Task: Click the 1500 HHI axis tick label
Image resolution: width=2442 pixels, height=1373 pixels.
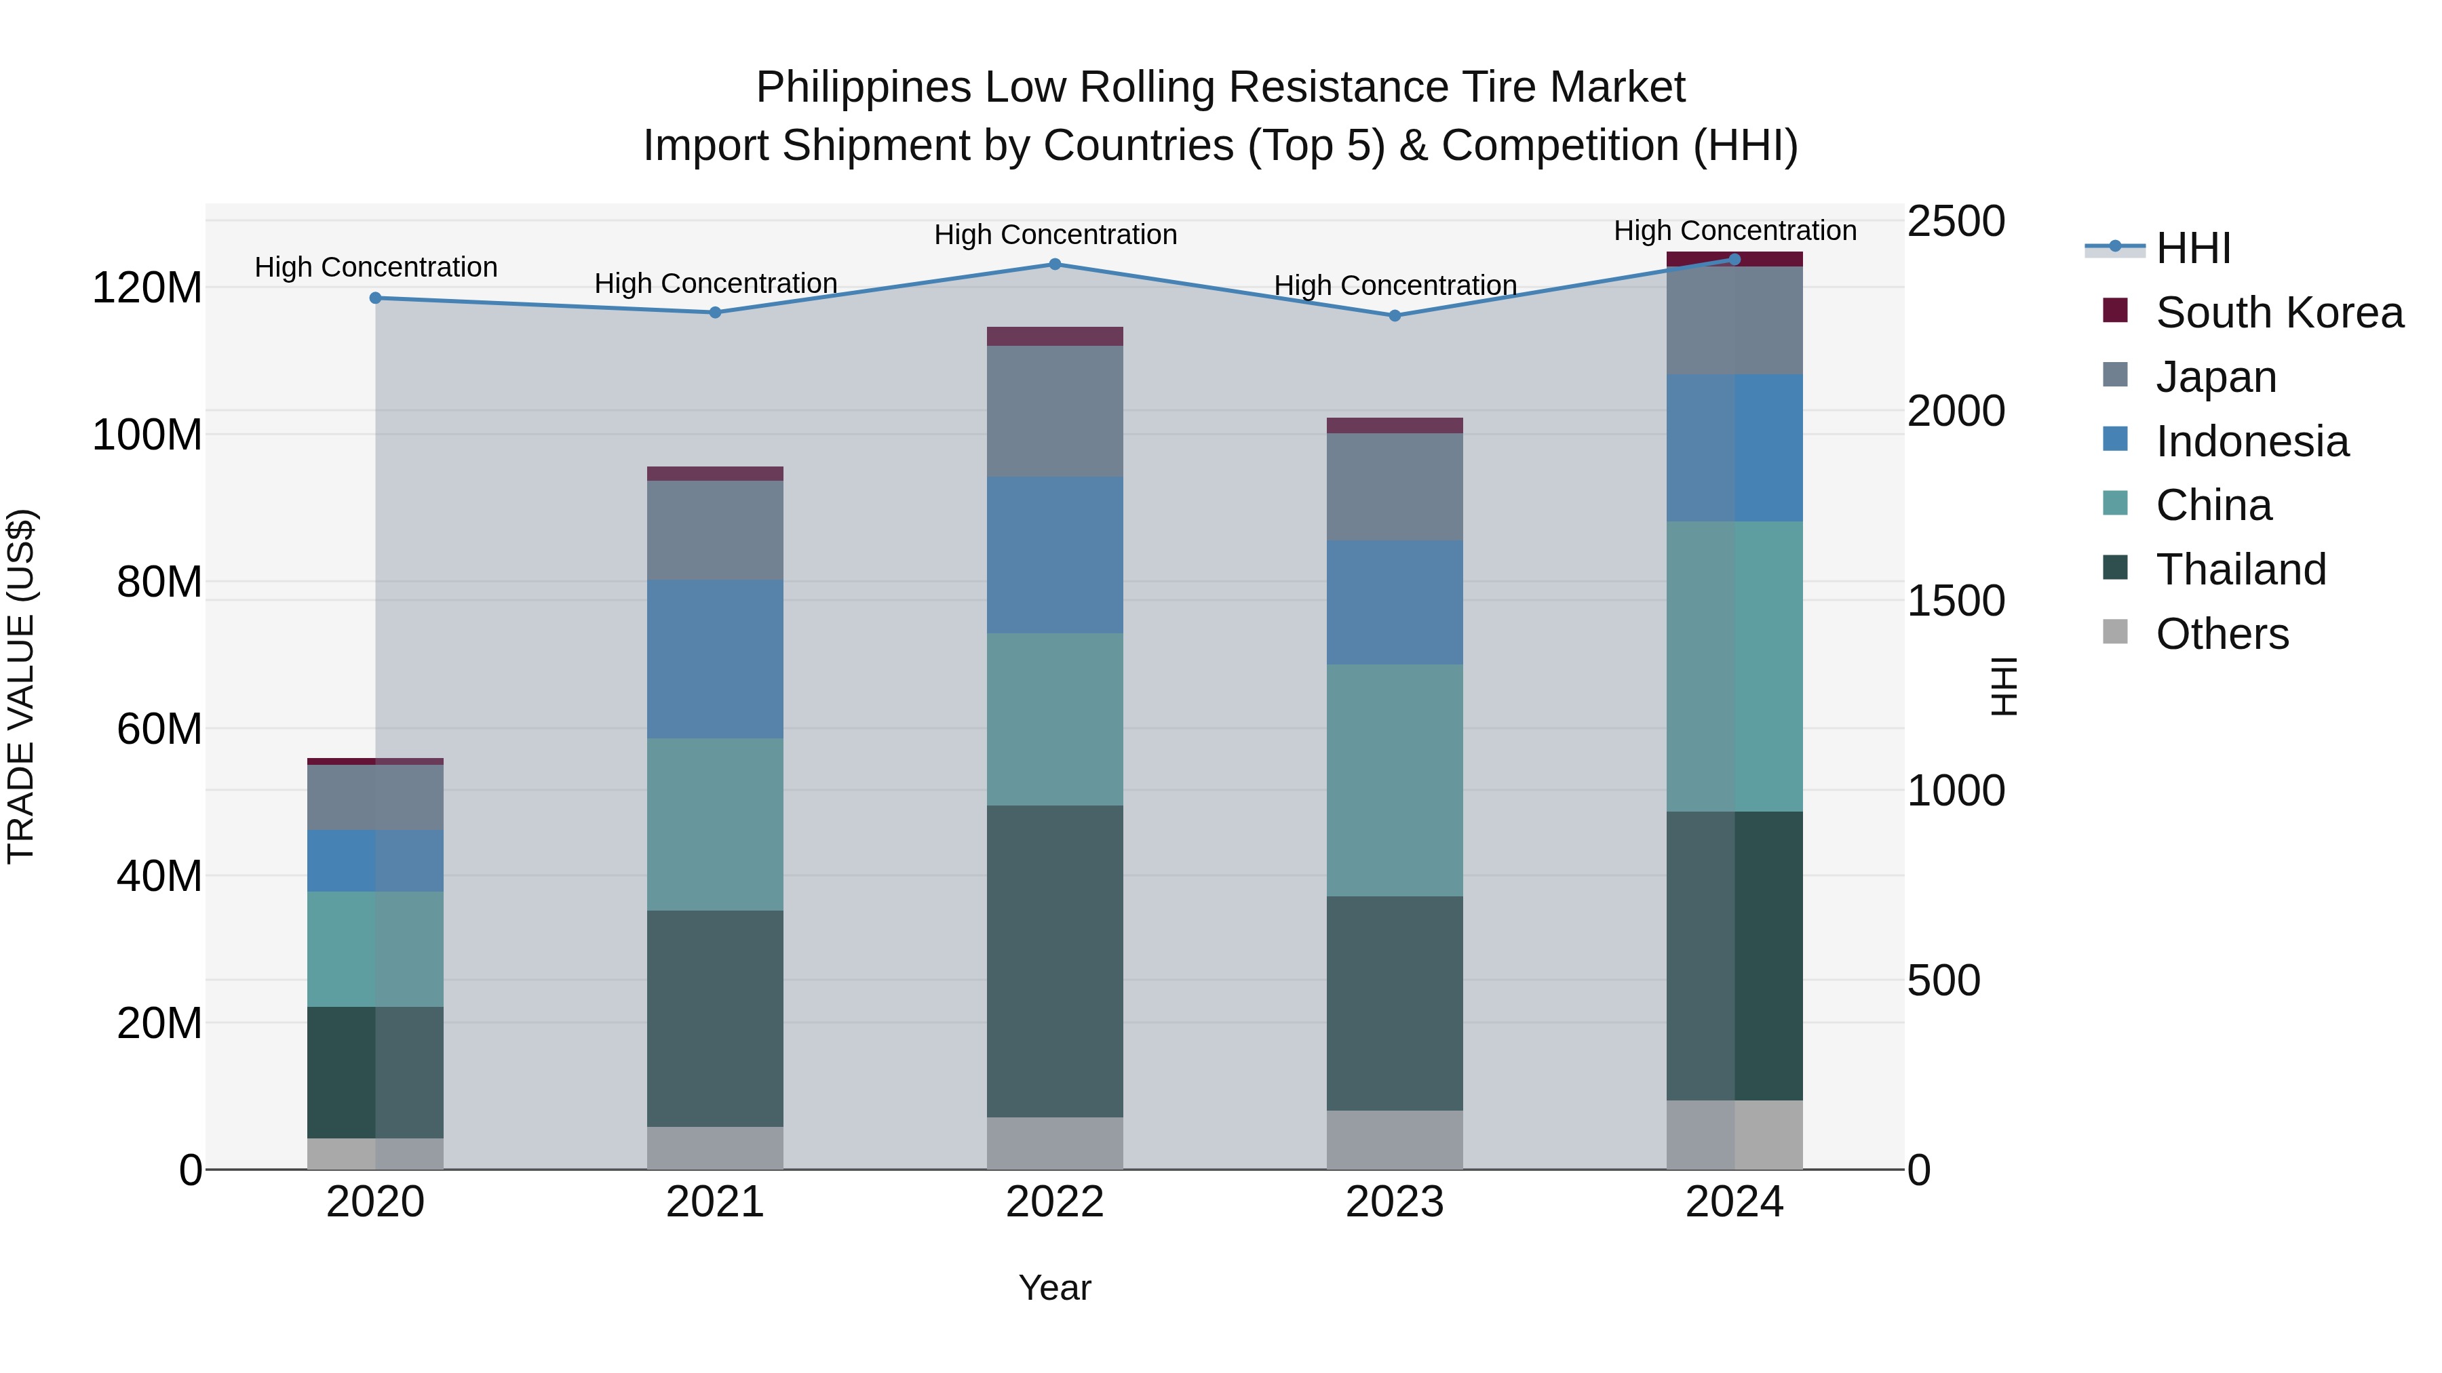Action: 1956,601
